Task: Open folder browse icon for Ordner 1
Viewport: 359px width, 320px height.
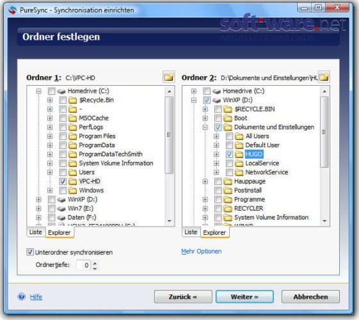Action: pos(169,77)
